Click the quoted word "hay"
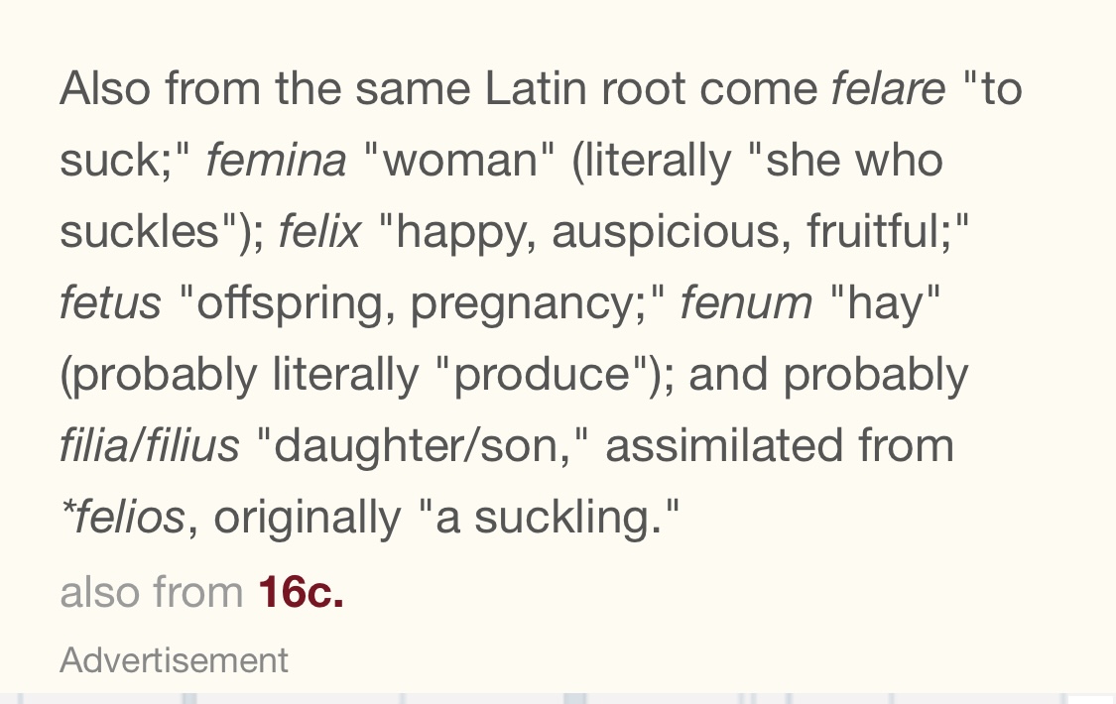This screenshot has width=1116, height=704. 892,303
